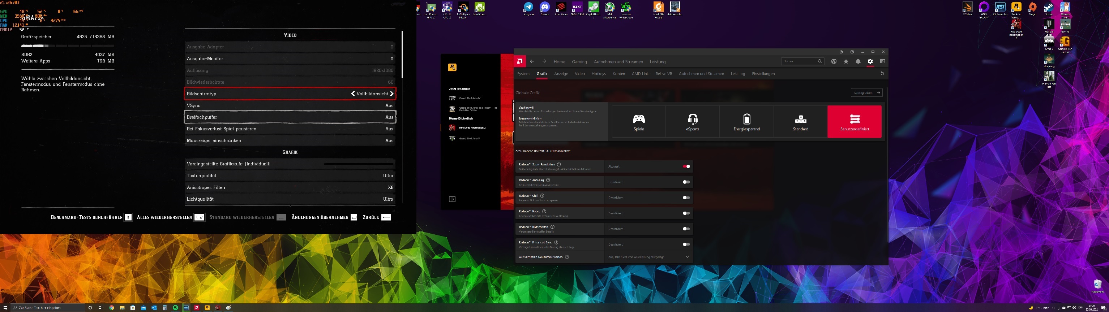The image size is (1109, 312).
Task: Toggle Bei Fokusverlust Spiel pausieren in RDR2
Action: click(x=290, y=129)
